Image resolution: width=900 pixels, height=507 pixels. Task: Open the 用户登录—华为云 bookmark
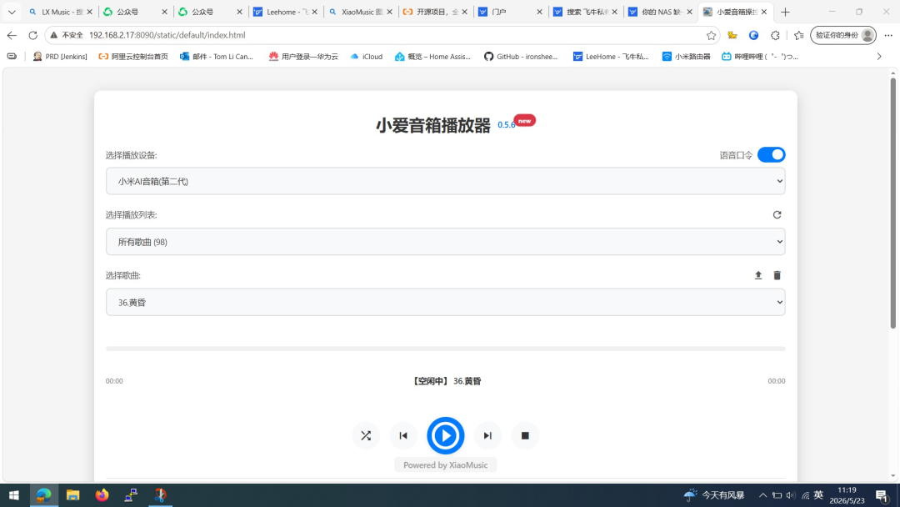(x=303, y=56)
